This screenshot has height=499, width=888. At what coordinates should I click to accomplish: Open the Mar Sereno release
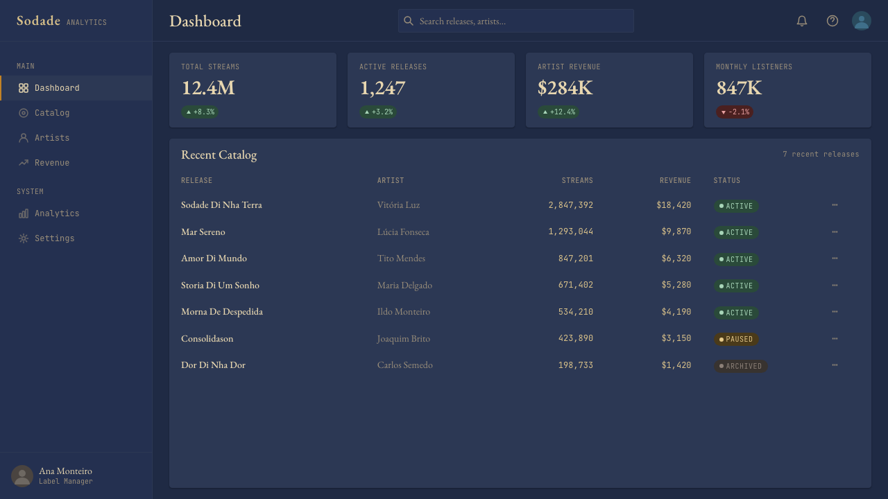click(x=203, y=231)
